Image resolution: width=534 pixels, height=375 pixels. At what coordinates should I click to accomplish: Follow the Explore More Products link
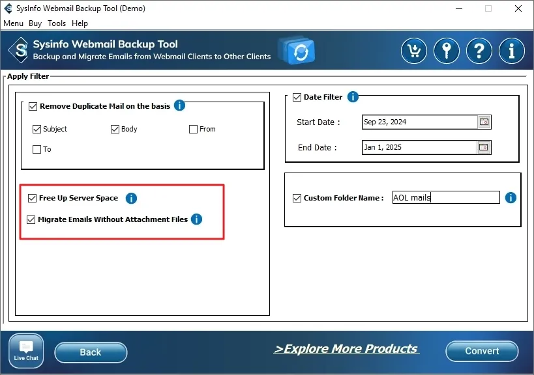(x=346, y=349)
